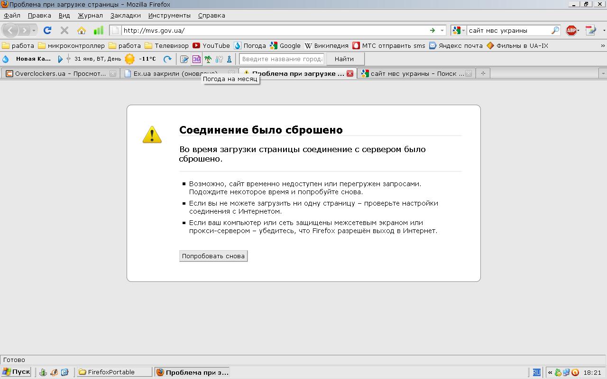Click the Попробовать снова button
This screenshot has width=607, height=379.
tap(213, 256)
